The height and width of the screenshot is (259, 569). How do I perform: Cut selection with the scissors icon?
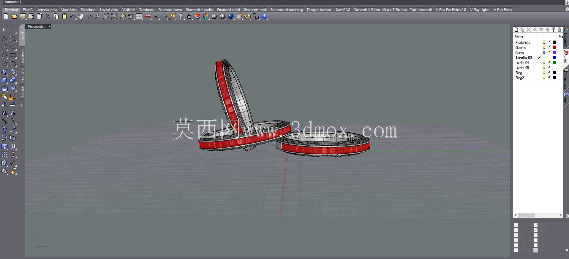point(48,17)
